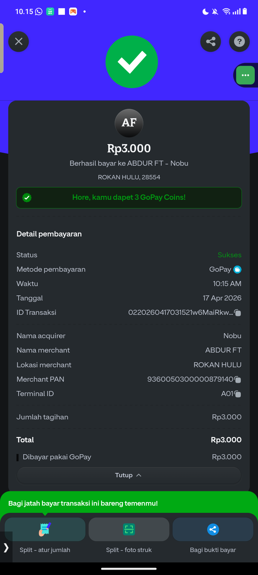This screenshot has height=575, width=258.
Task: Tap Split - atur jumlah icon
Action: coord(45,529)
